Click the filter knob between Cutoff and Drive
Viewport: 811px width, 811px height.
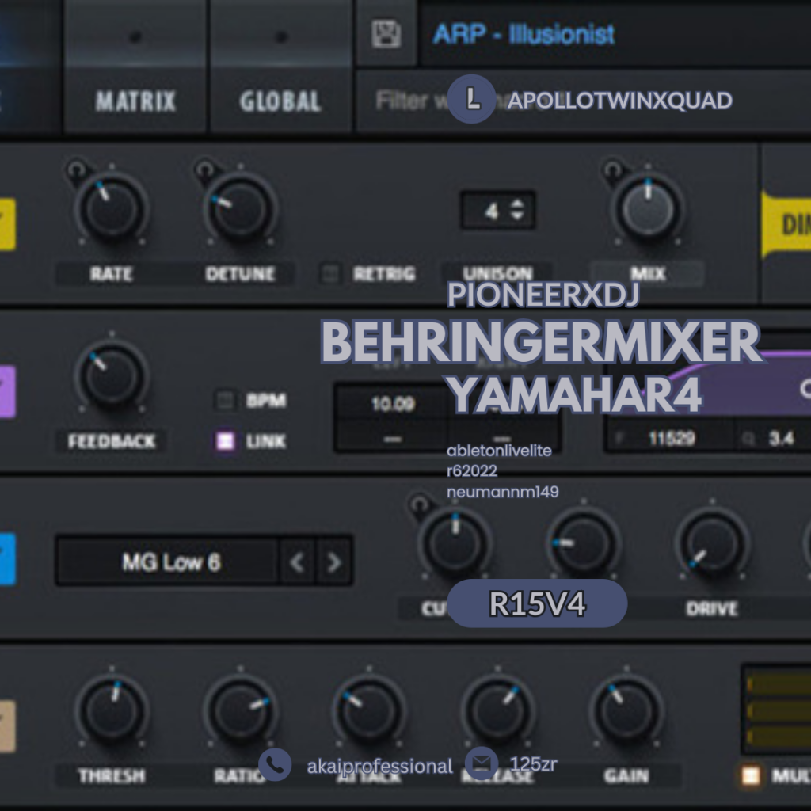click(584, 543)
